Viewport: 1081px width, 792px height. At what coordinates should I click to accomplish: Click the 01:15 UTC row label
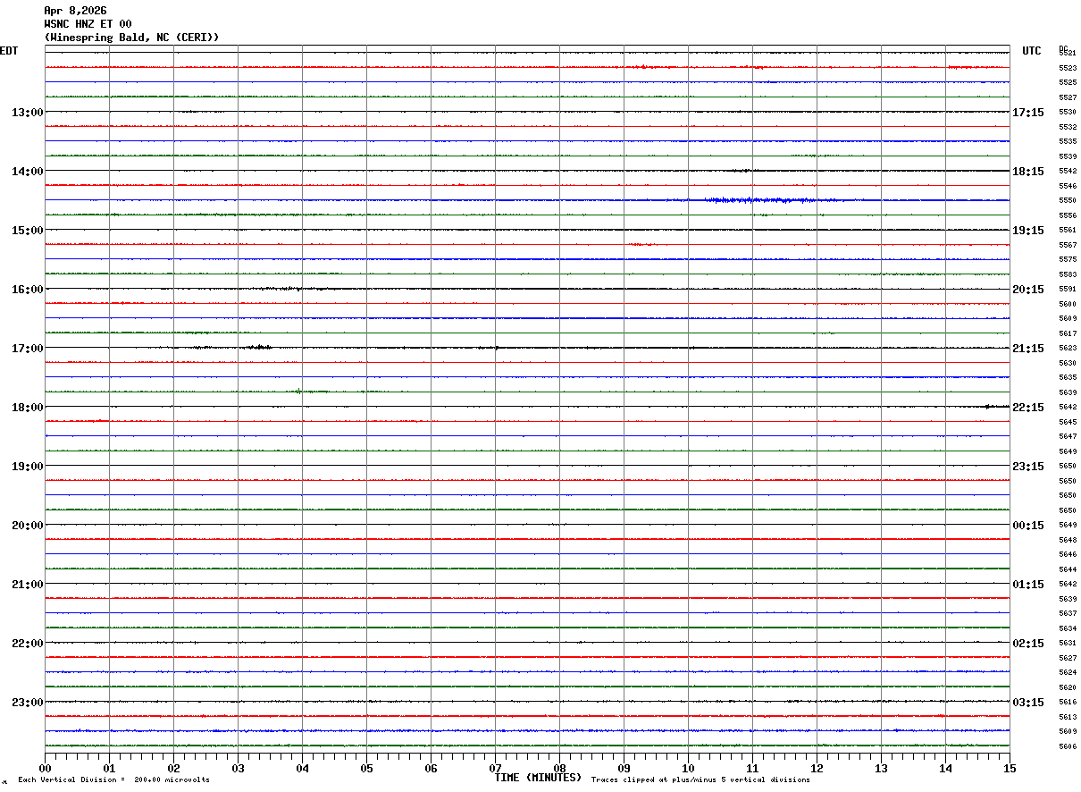1027,584
